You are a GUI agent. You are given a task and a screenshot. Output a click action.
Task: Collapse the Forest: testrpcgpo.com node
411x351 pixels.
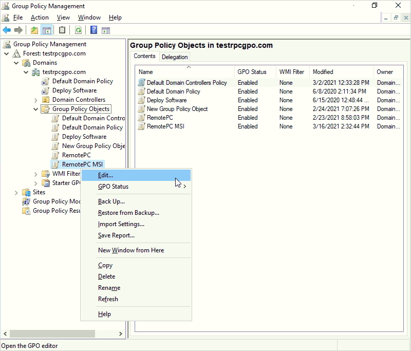7,53
